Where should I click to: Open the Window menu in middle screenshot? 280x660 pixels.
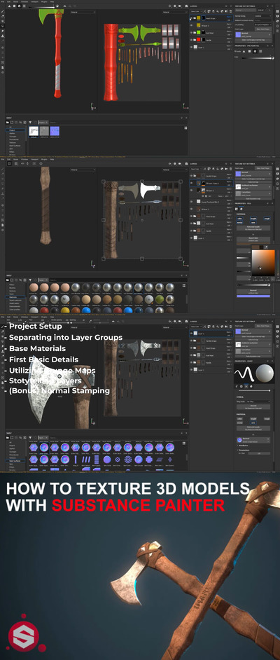[x=24, y=160]
